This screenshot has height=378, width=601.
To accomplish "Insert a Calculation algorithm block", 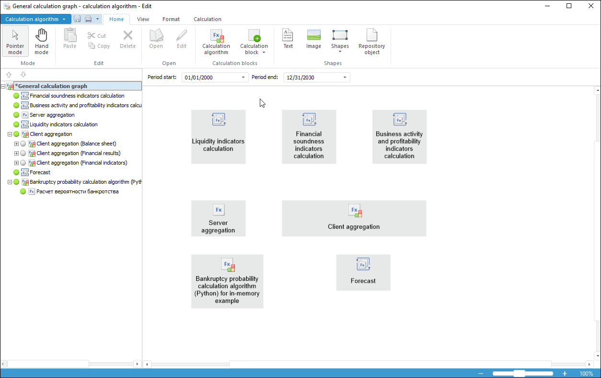I will (x=216, y=42).
